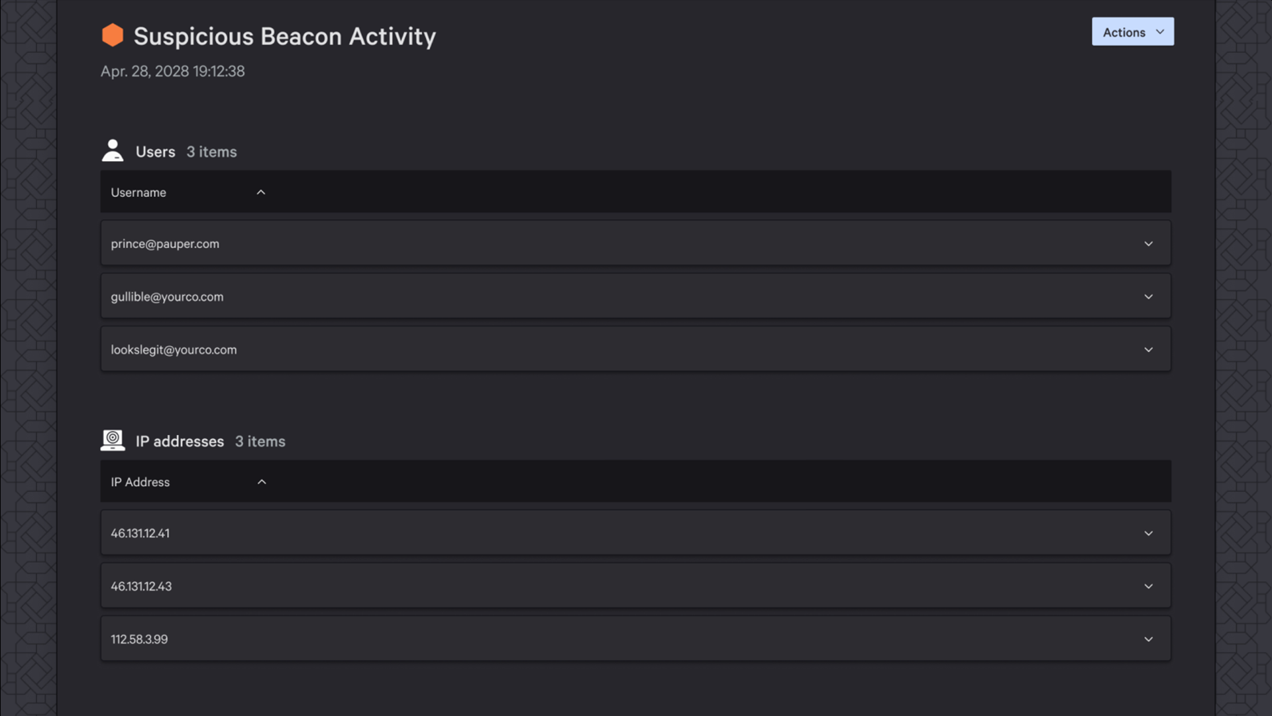The width and height of the screenshot is (1272, 716).
Task: Expand the prince@pauper.com user entry
Action: tap(1148, 244)
